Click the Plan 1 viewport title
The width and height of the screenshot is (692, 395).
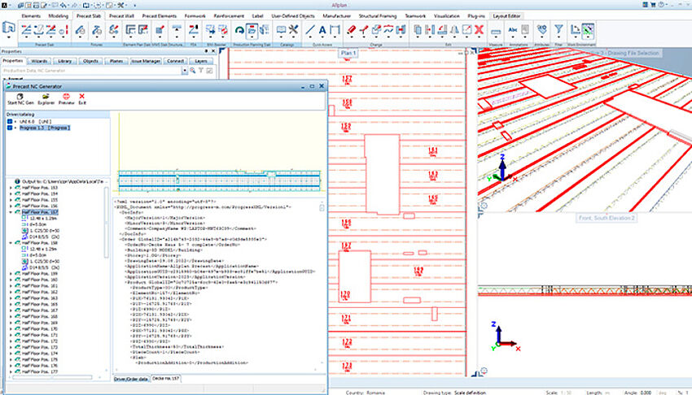348,52
